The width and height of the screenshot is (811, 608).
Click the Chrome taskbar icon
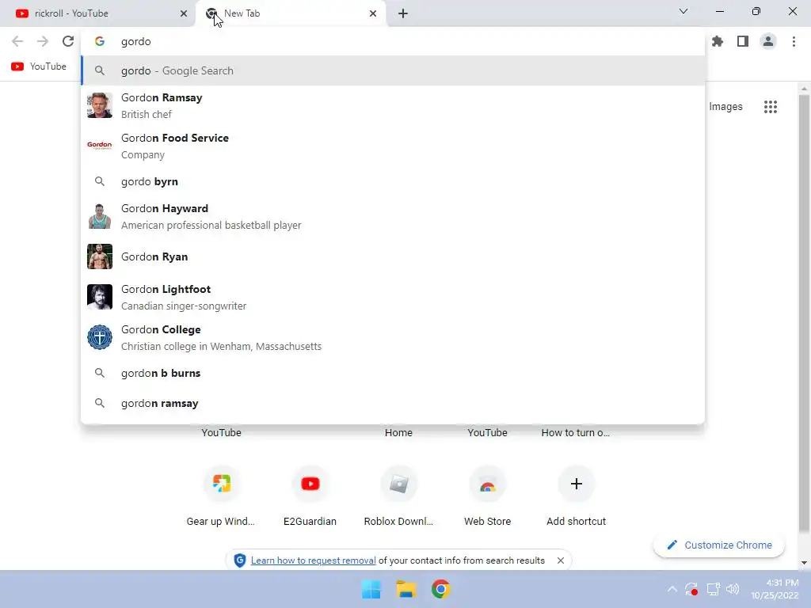(440, 589)
